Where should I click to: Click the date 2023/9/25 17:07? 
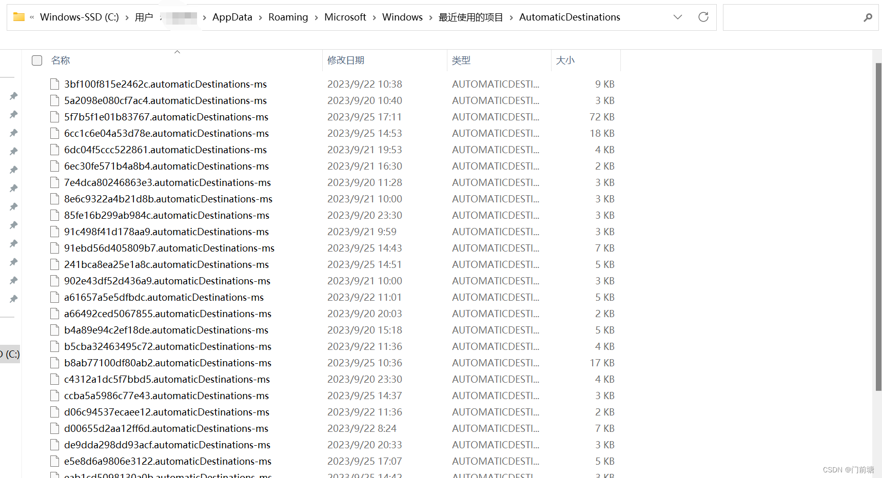pyautogui.click(x=365, y=461)
